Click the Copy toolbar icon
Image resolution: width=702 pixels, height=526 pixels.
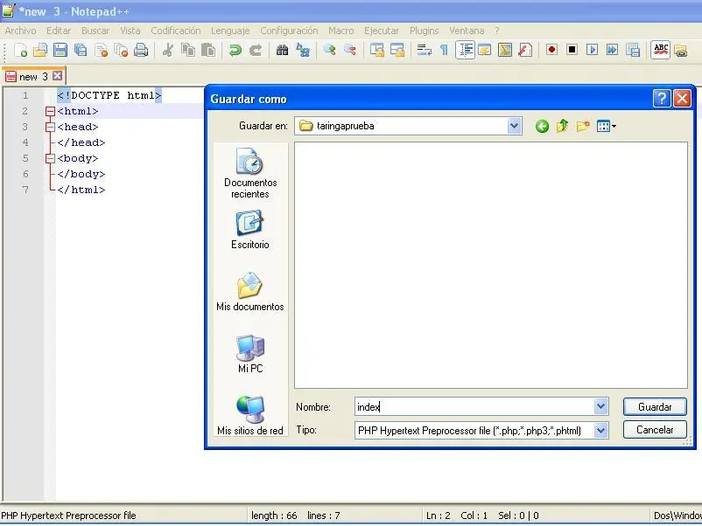(188, 50)
